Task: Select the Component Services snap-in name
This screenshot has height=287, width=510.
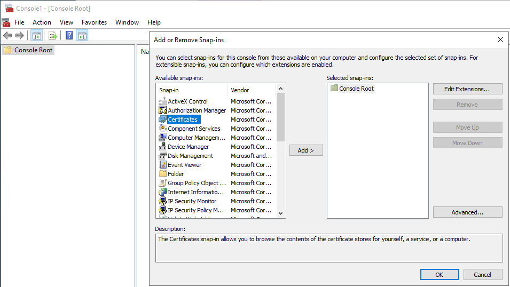Action: tap(194, 129)
